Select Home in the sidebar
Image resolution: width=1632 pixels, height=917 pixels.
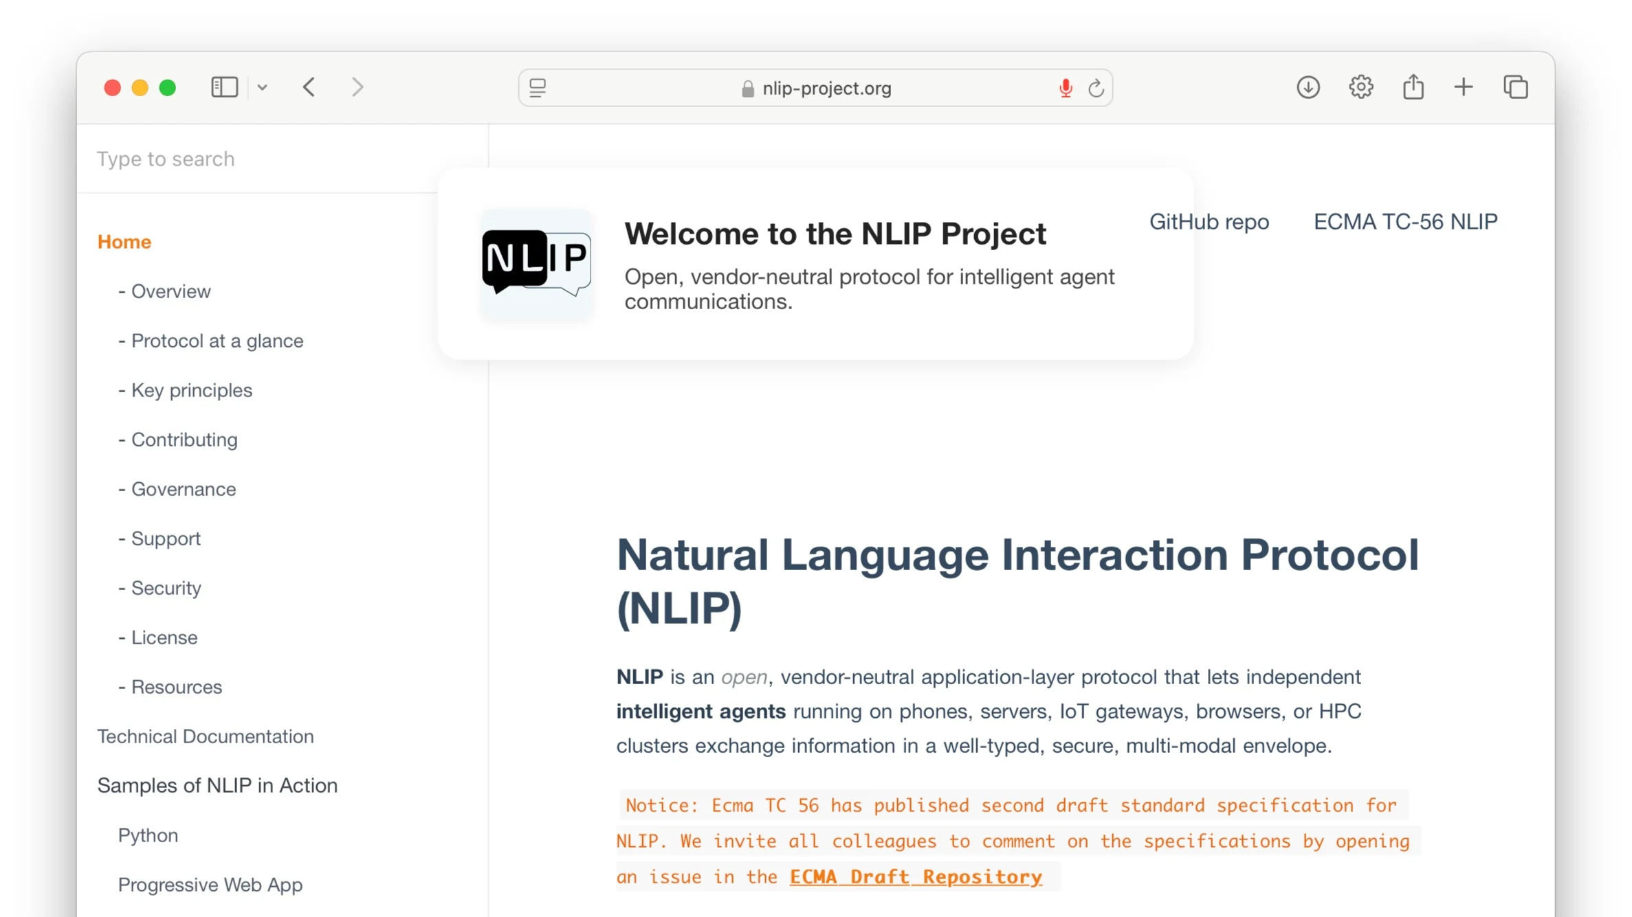point(124,242)
